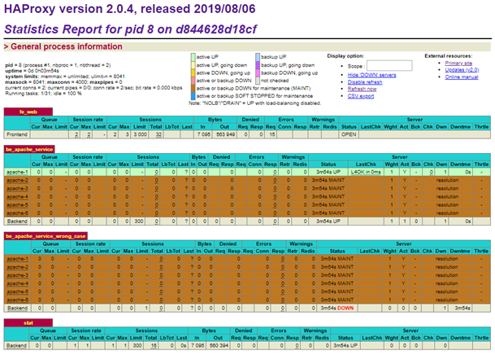This screenshot has height=355, width=495.
Task: Focus the Scope input field
Action: 389,66
